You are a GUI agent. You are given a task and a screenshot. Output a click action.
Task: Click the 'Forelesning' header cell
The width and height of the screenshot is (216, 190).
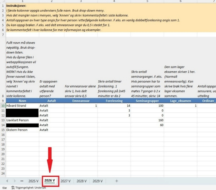(x=114, y=101)
